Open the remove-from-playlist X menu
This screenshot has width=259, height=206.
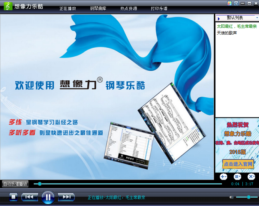coord(251,177)
